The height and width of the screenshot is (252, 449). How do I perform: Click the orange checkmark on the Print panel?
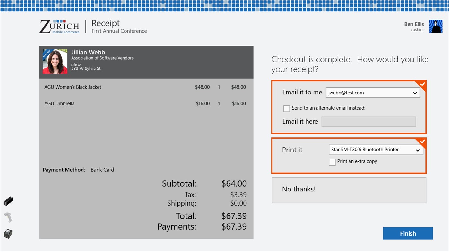(x=422, y=142)
